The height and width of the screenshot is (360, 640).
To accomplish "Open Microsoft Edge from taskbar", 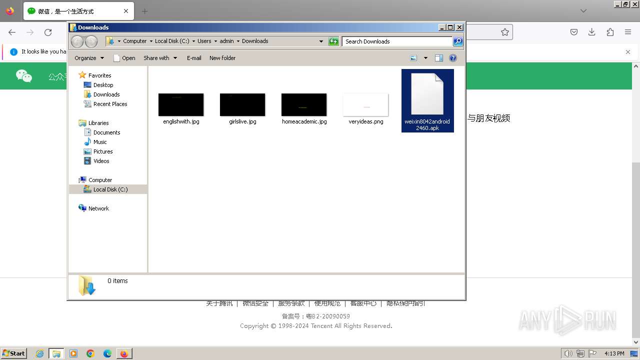I will click(107, 353).
